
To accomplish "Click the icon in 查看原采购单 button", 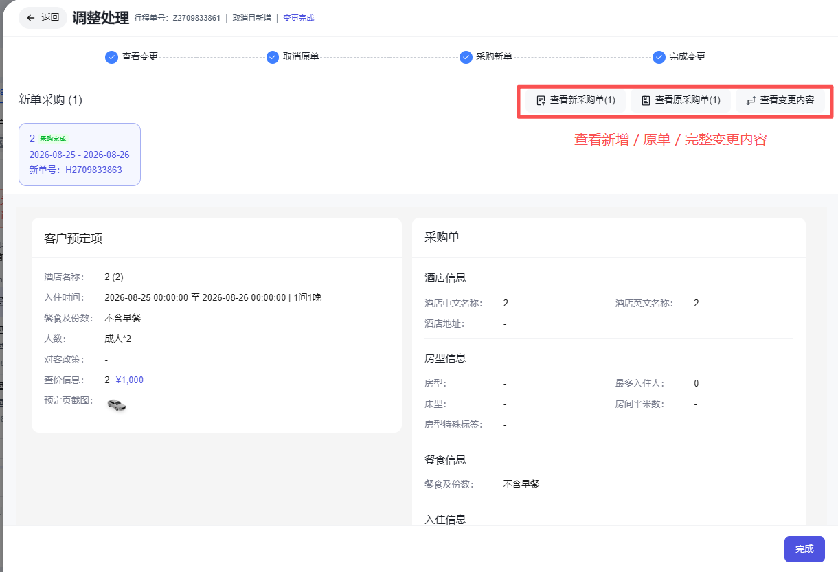I will [646, 100].
